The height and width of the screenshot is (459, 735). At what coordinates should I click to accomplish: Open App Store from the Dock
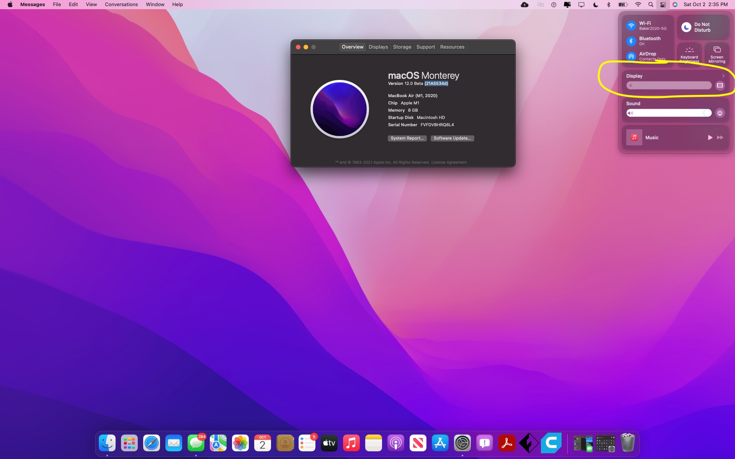(x=440, y=443)
